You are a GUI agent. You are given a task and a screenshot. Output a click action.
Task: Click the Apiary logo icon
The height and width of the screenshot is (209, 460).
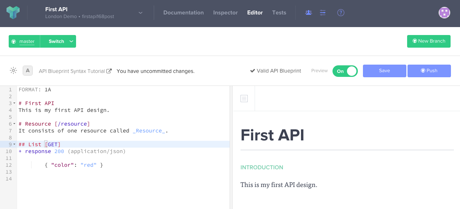(13, 13)
